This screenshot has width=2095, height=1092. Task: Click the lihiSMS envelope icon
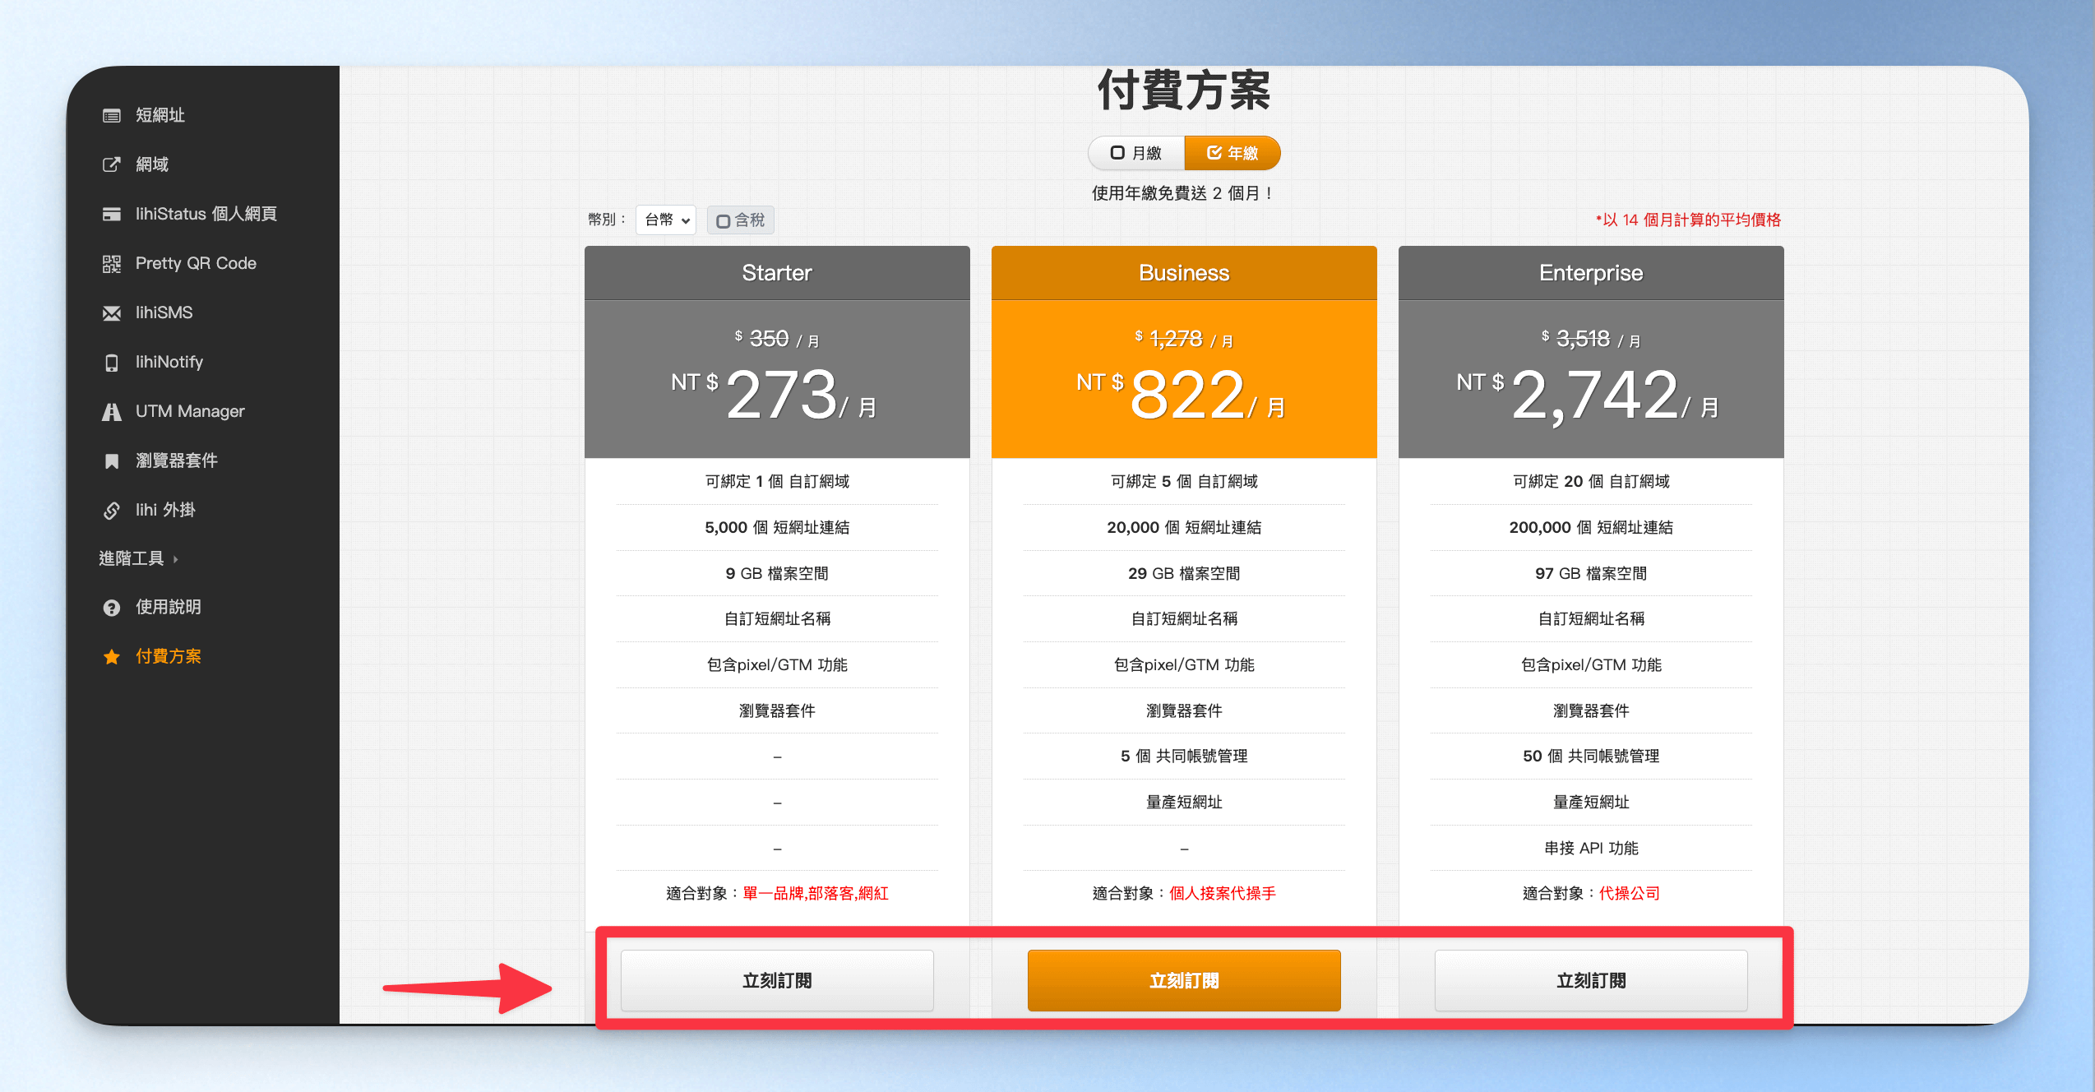(112, 313)
